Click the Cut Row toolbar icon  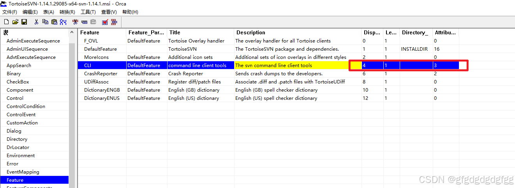tap(75, 22)
